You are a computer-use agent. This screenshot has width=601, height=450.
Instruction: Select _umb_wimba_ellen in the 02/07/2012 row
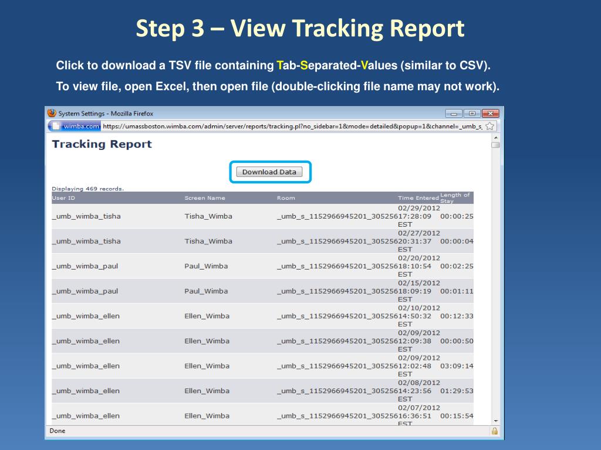pos(86,415)
